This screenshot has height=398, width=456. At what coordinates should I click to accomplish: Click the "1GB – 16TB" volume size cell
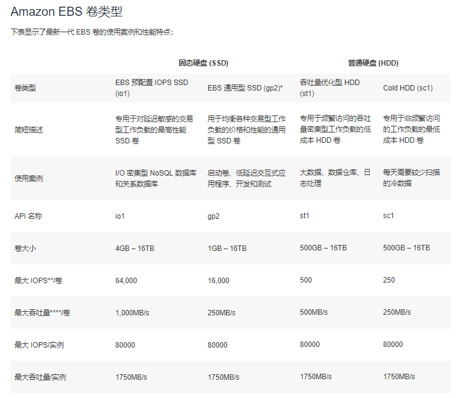(x=227, y=249)
